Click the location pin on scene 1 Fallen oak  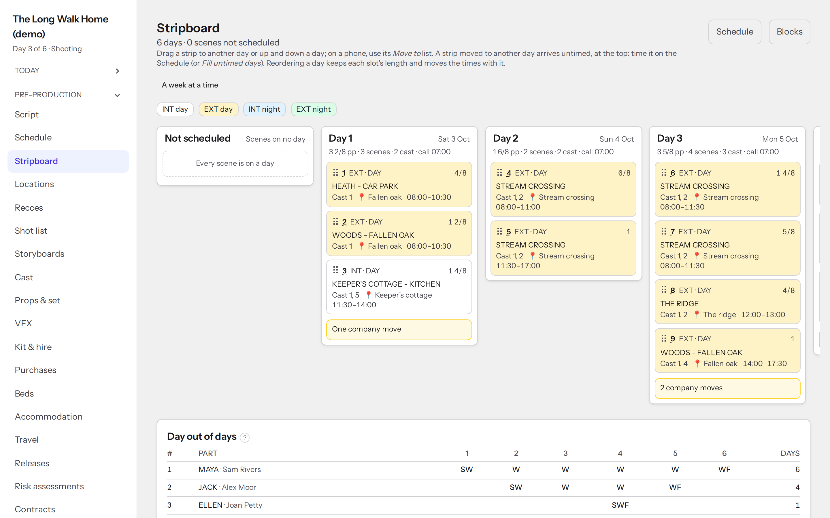tap(361, 197)
